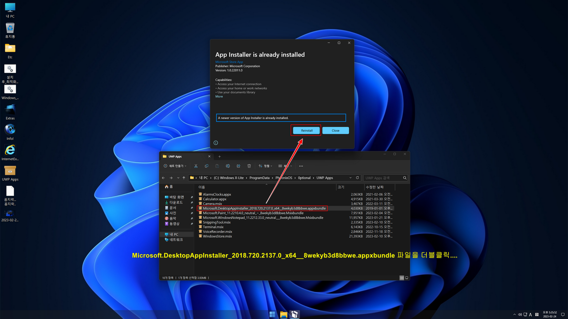Click ProgramData in the address breadcrumb
The width and height of the screenshot is (568, 319).
(x=259, y=178)
